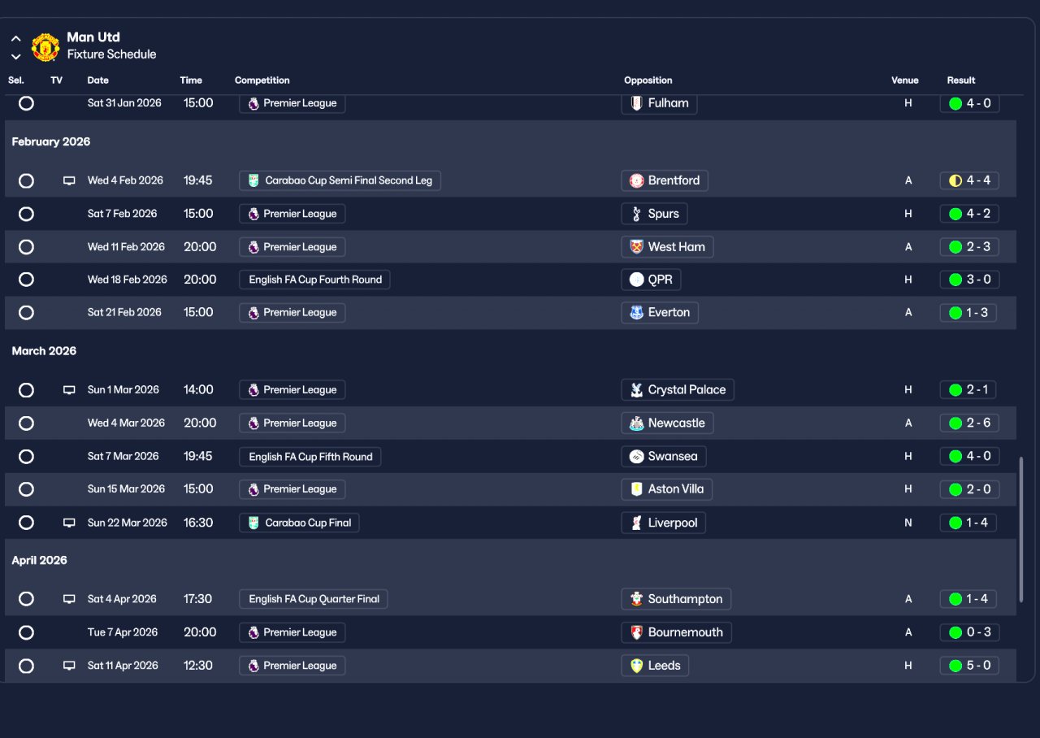Open English FA Cup Fifth Round competition

[x=310, y=457]
